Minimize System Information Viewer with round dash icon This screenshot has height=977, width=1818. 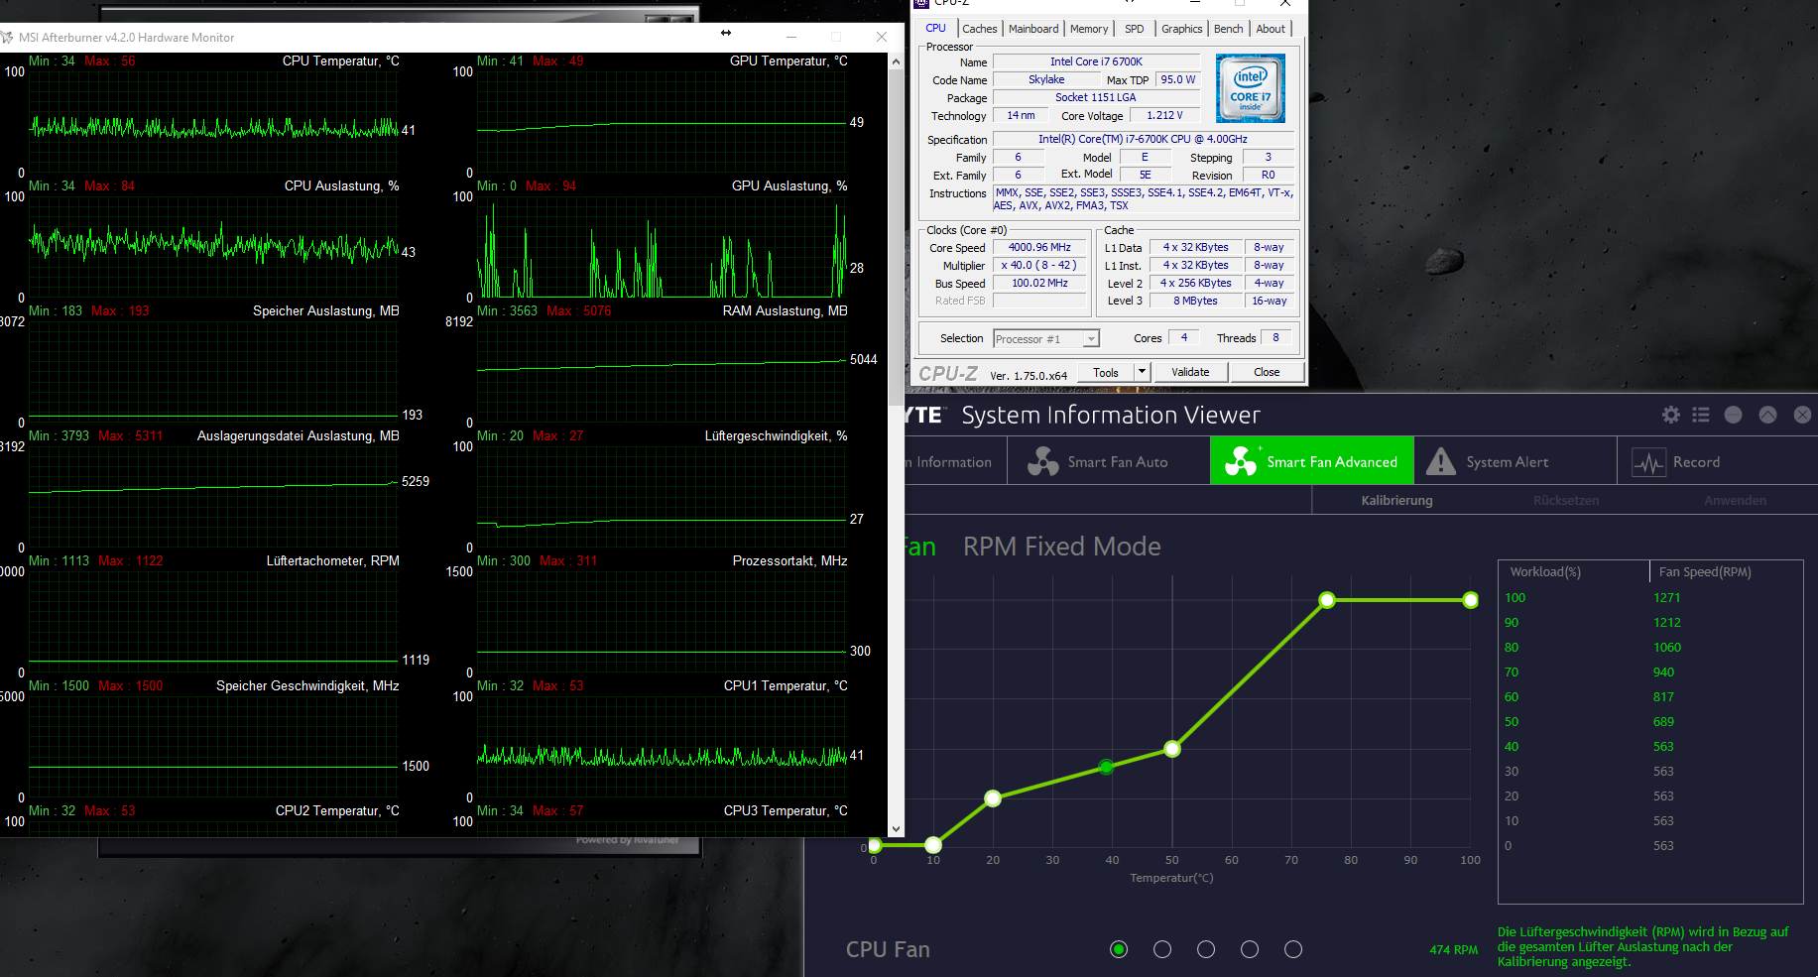[1734, 415]
